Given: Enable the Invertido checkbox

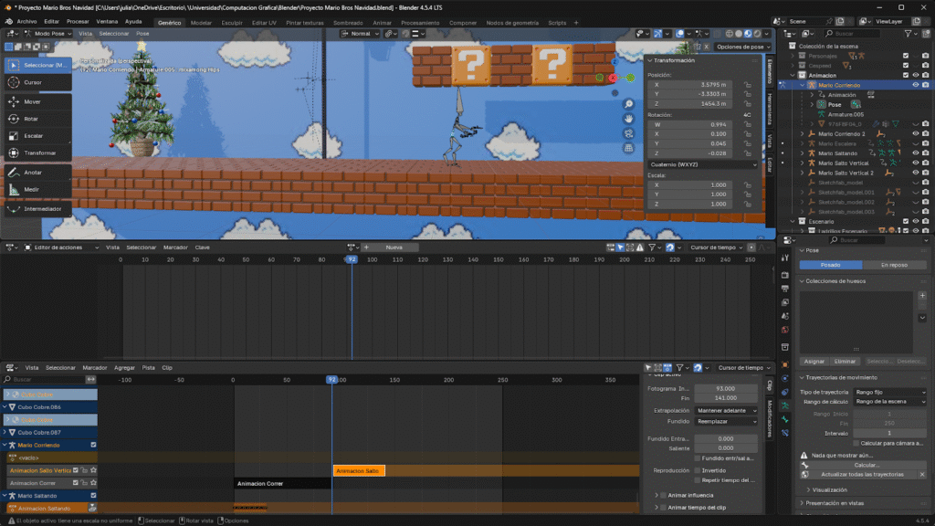Looking at the screenshot, I should 698,471.
